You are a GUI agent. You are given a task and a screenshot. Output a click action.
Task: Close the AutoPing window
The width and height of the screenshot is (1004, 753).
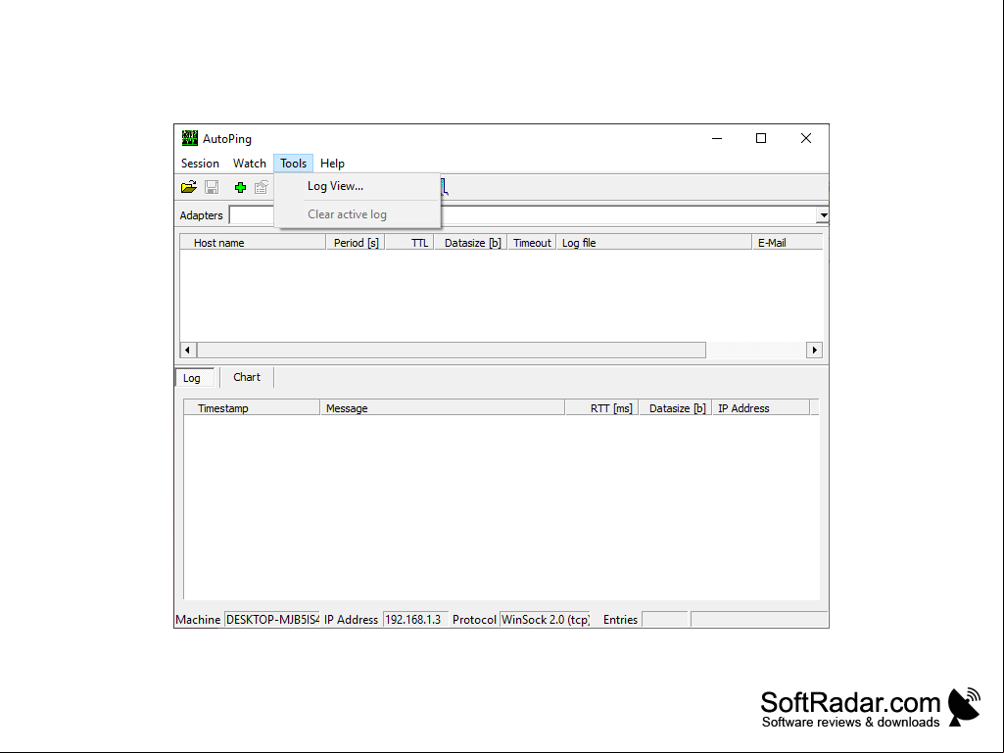coord(806,138)
